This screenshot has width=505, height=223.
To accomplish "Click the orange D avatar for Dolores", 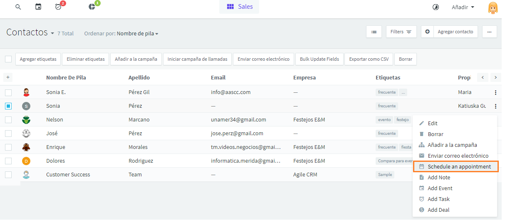I will (x=26, y=161).
